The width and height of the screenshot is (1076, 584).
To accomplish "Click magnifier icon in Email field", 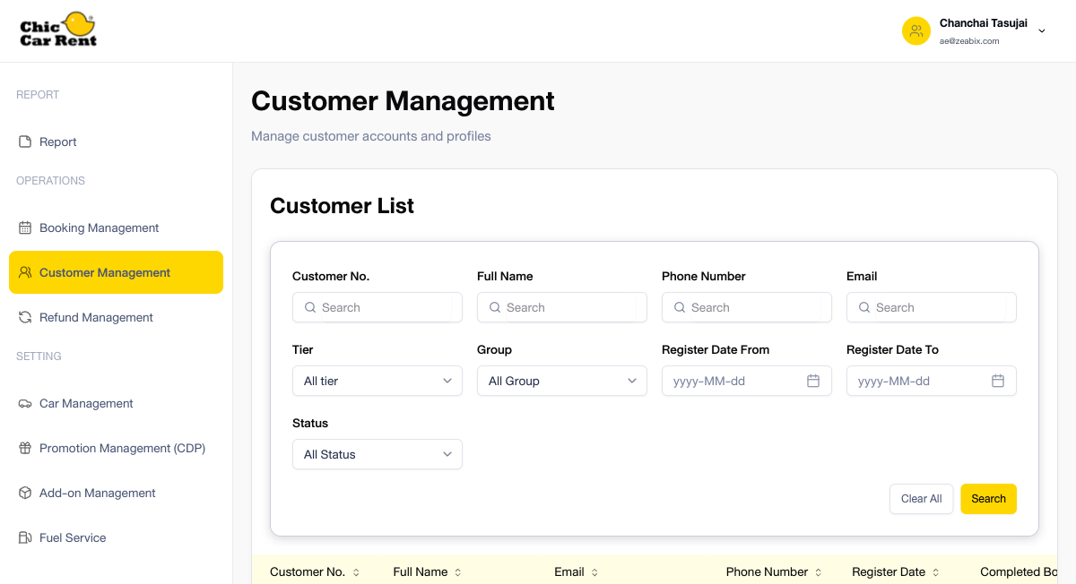I will click(864, 307).
